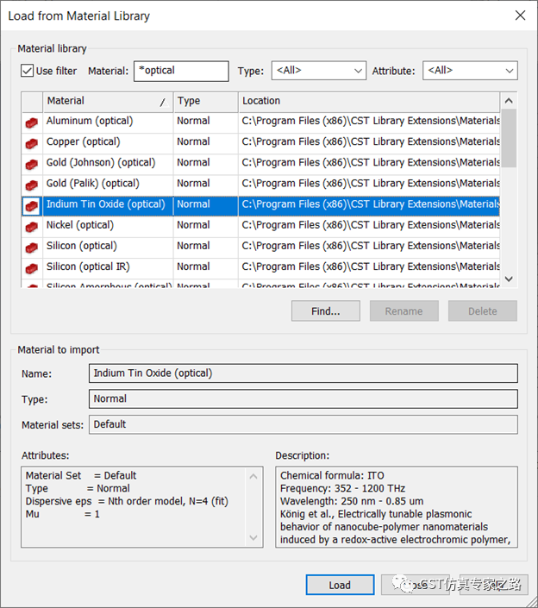The image size is (538, 608).
Task: Uncheck the Use filter checkbox
Action: [x=27, y=71]
